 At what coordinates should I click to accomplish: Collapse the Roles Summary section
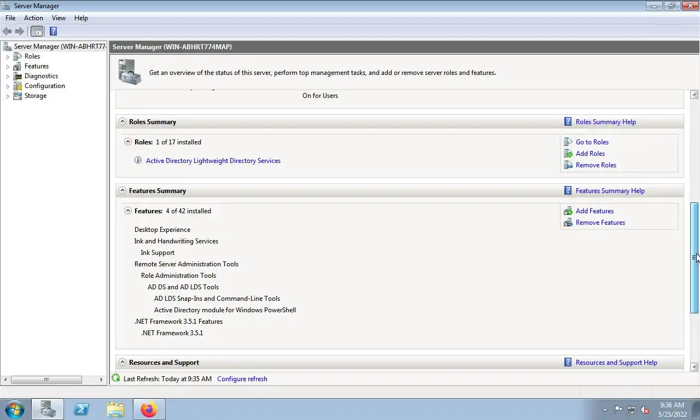tap(122, 121)
